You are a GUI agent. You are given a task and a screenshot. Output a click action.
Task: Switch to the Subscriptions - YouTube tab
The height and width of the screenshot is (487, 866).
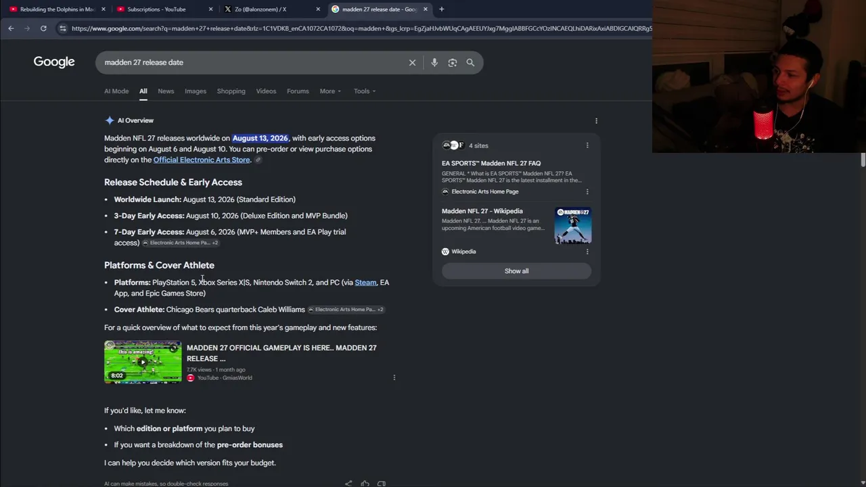(x=164, y=9)
